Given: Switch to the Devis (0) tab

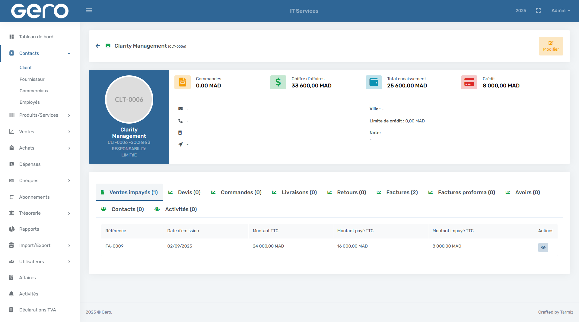Looking at the screenshot, I should 189,192.
